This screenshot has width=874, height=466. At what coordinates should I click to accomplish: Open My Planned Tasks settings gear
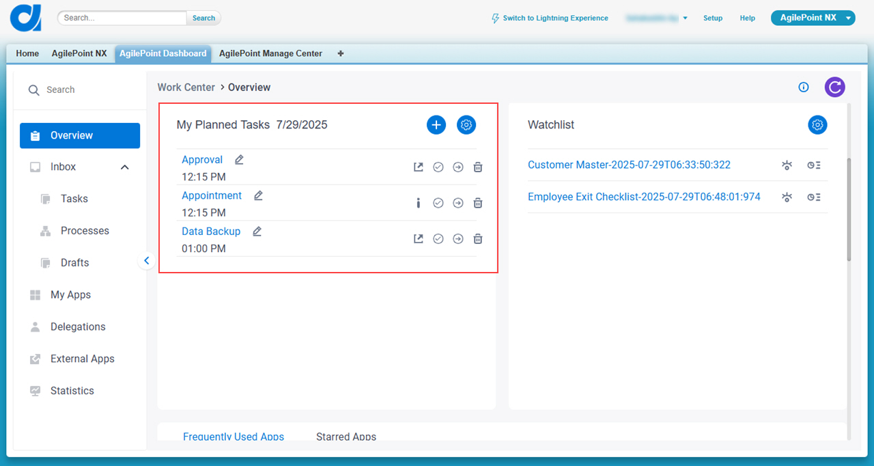466,125
